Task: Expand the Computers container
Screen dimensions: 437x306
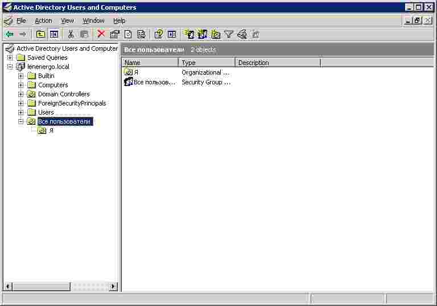Action: click(x=20, y=85)
